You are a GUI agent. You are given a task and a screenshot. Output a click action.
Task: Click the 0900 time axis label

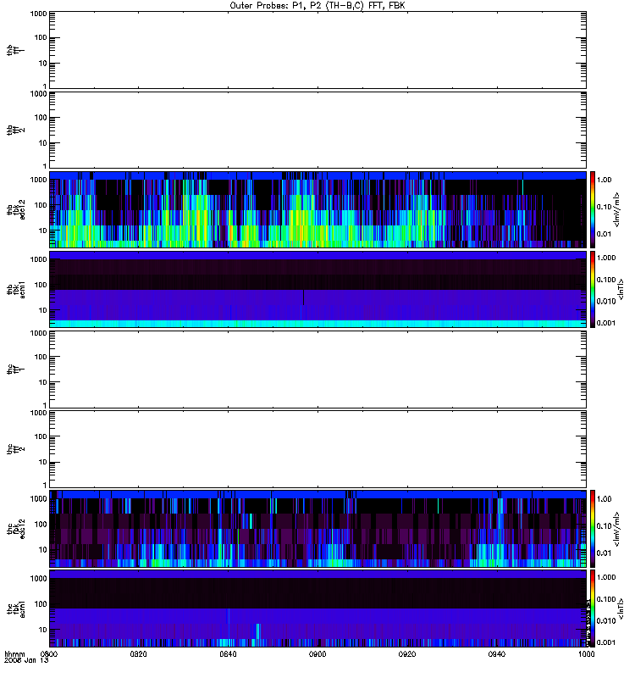tap(317, 653)
